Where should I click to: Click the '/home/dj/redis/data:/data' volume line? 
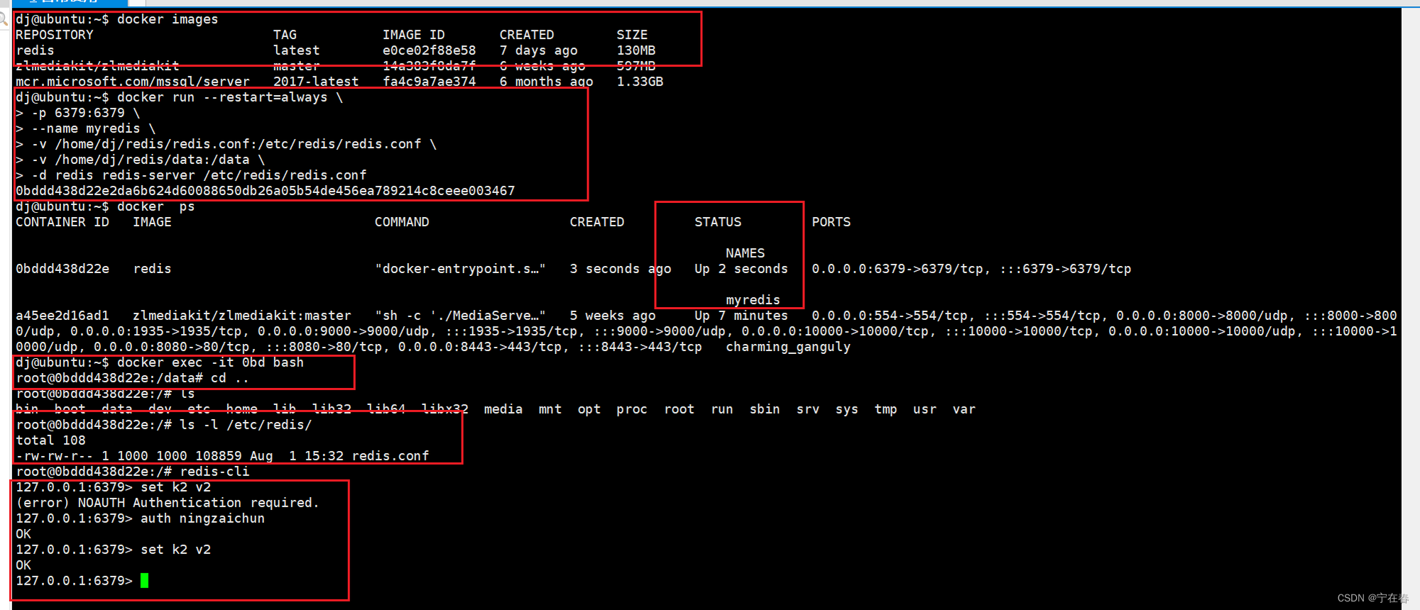click(141, 160)
